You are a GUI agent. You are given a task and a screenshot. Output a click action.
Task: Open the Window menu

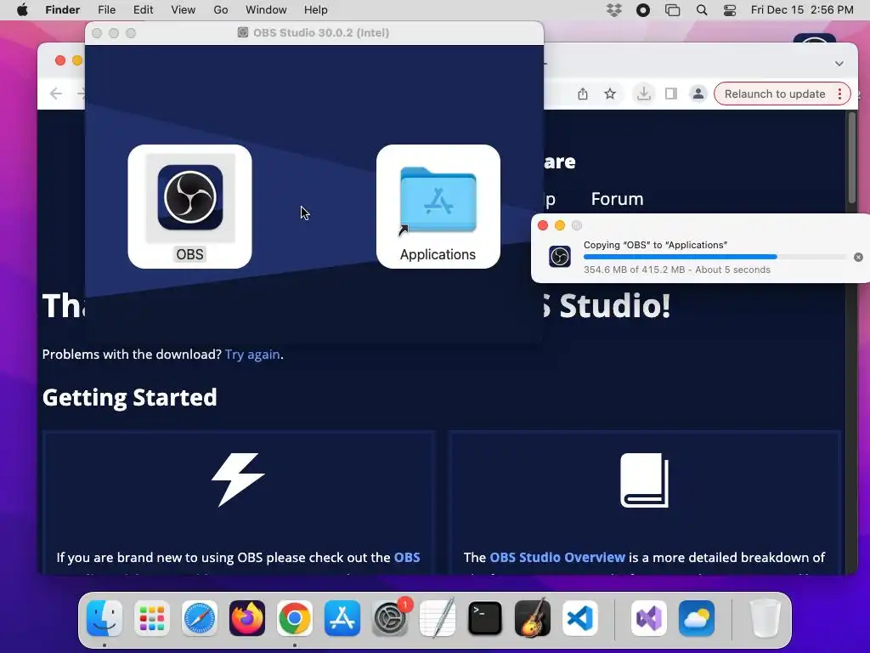pyautogui.click(x=266, y=10)
